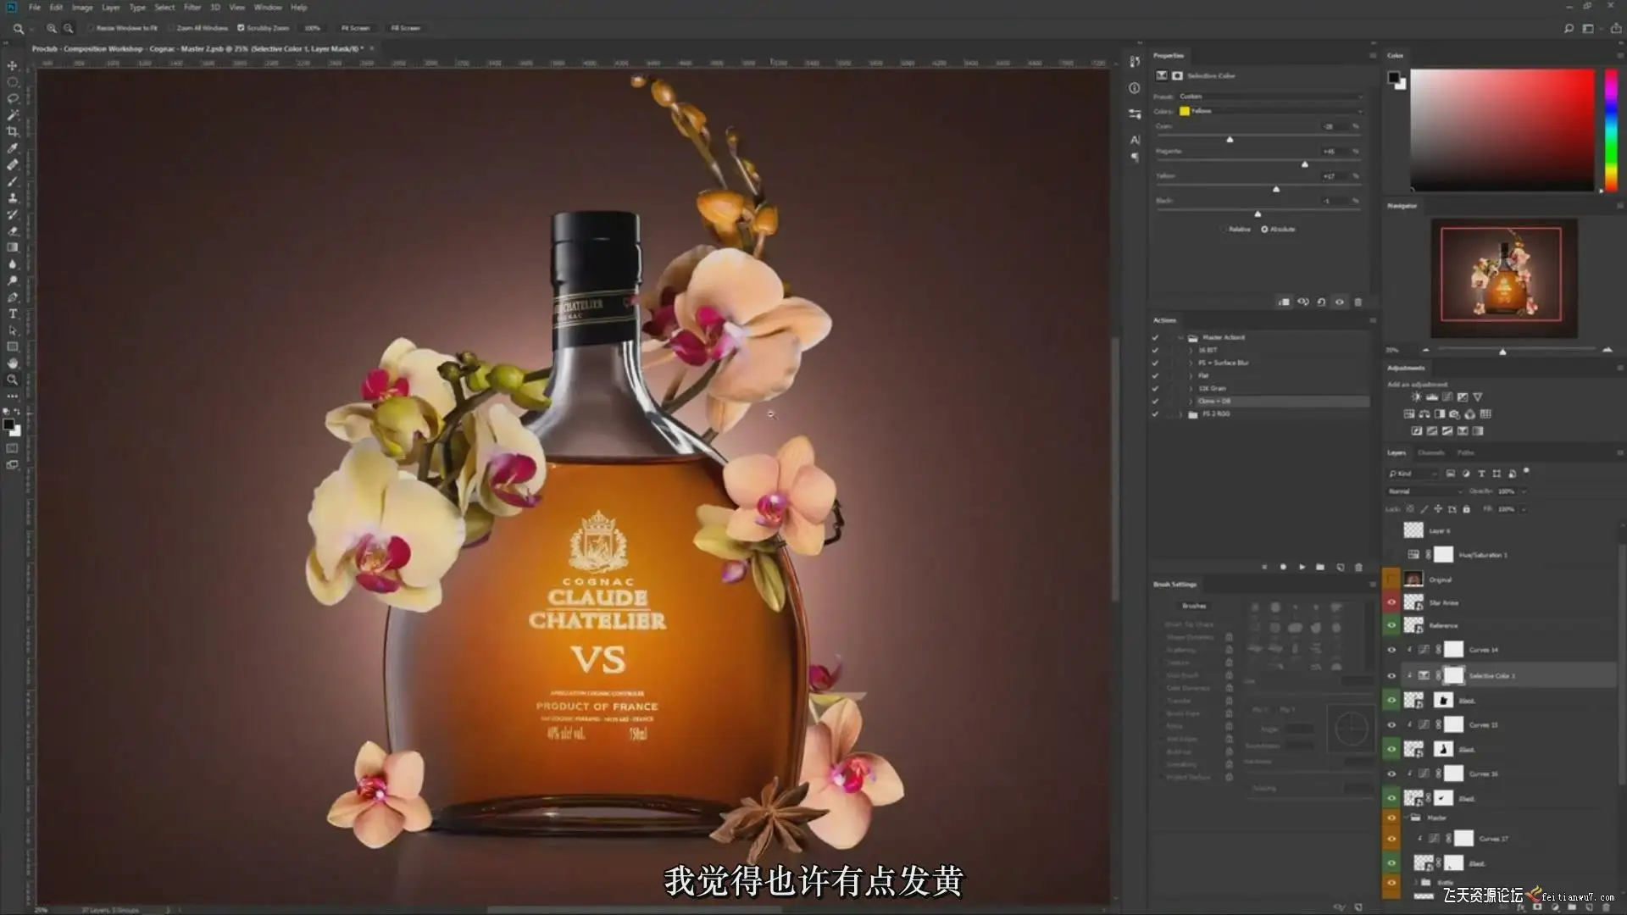Select the Relative radio option
This screenshot has width=1627, height=915.
1224,230
